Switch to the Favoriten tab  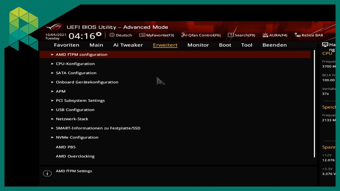(x=67, y=45)
